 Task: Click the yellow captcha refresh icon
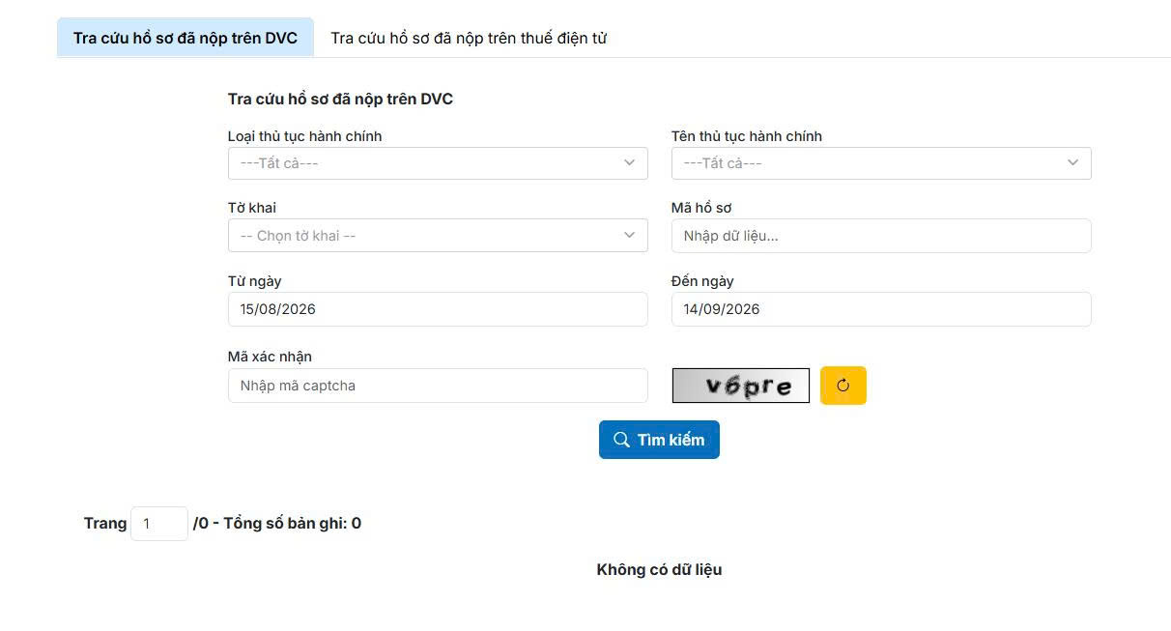pos(843,386)
